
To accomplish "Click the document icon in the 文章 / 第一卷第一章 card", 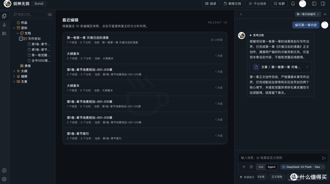I will (256, 67).
